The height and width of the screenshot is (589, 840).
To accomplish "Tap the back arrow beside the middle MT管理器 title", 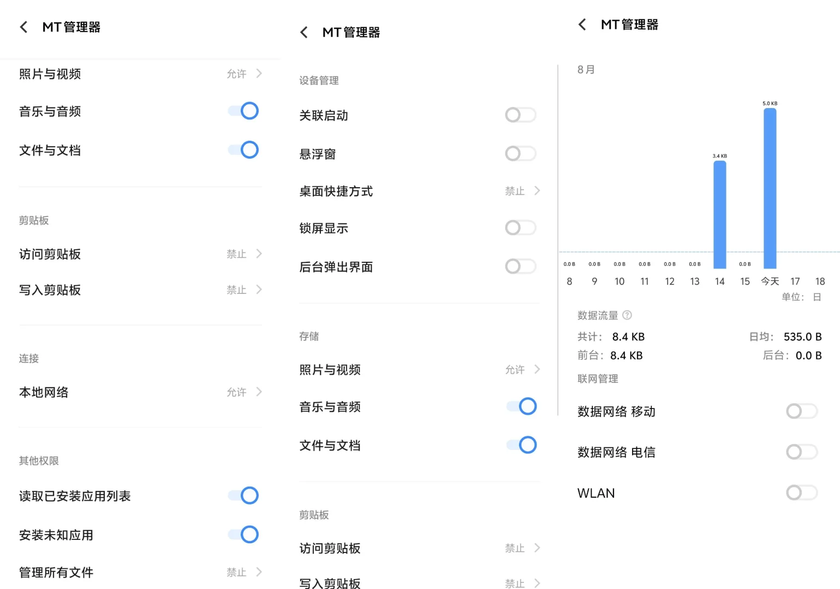I will (x=303, y=32).
